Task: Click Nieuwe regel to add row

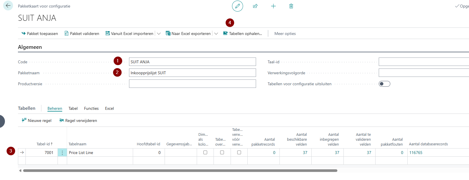Action: tap(37, 120)
